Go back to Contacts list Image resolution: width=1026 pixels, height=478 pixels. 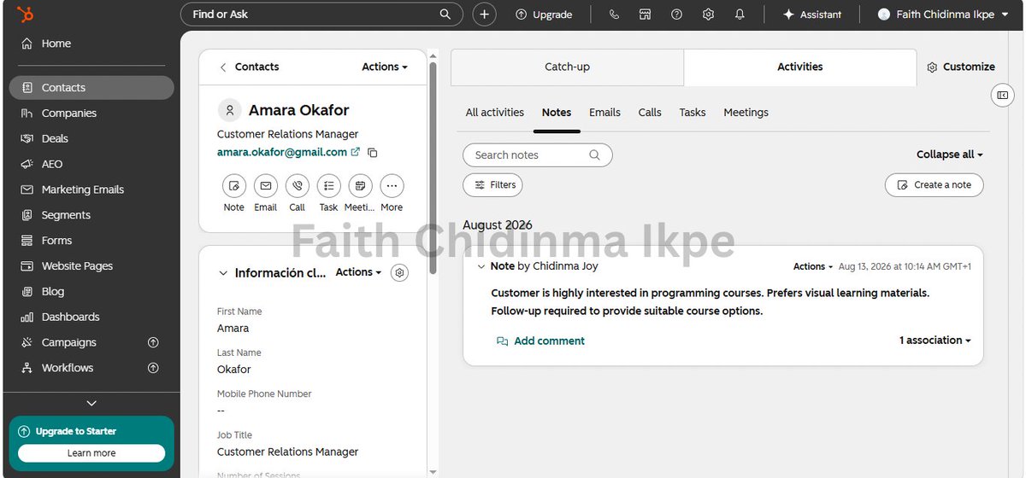pos(249,67)
